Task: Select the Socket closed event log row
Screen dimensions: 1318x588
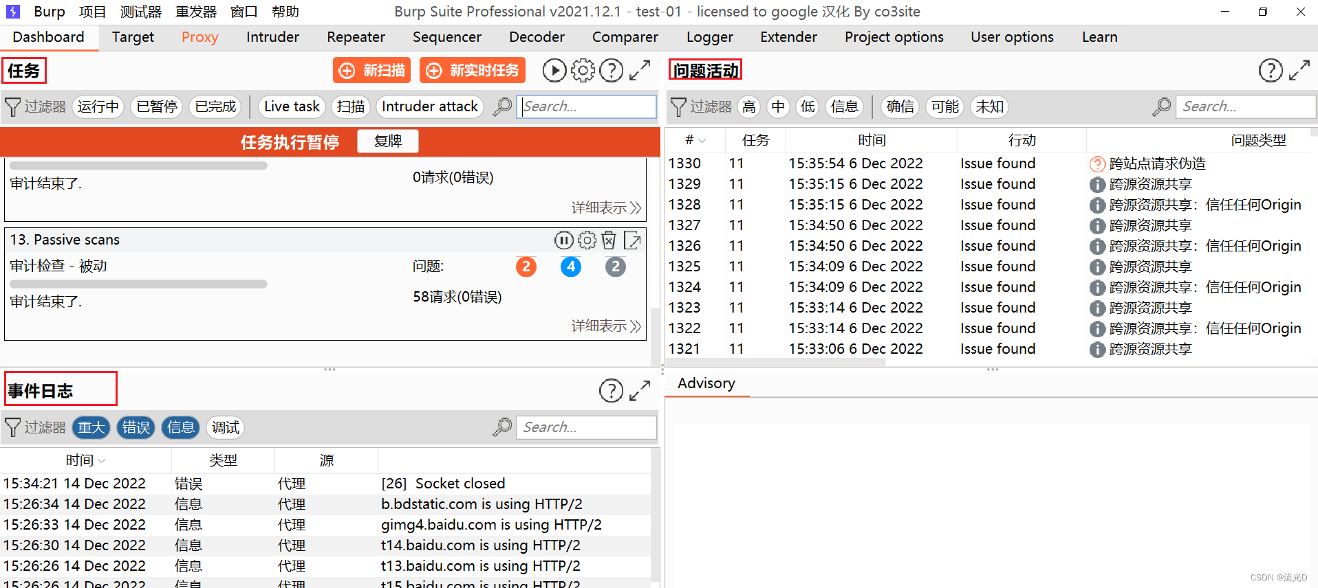Action: click(x=325, y=484)
